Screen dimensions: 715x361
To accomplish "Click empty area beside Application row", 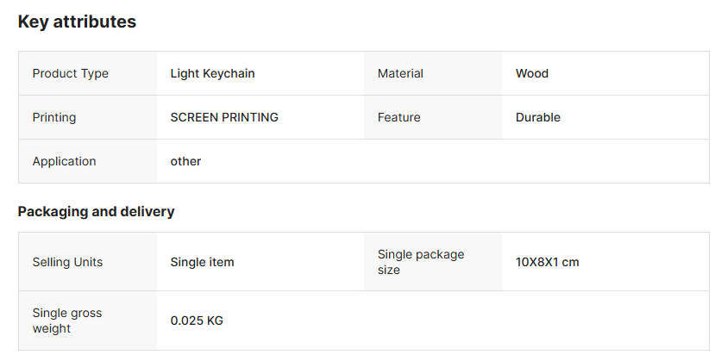I will tap(502, 161).
